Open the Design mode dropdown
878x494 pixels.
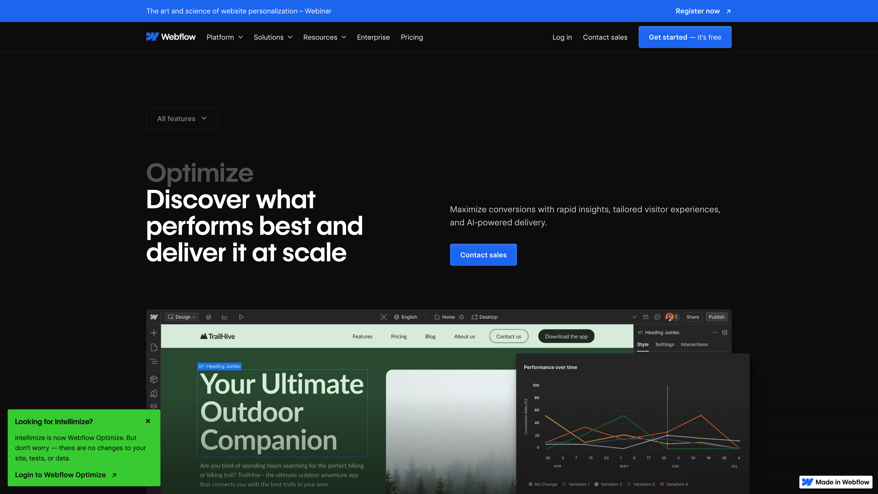(182, 317)
